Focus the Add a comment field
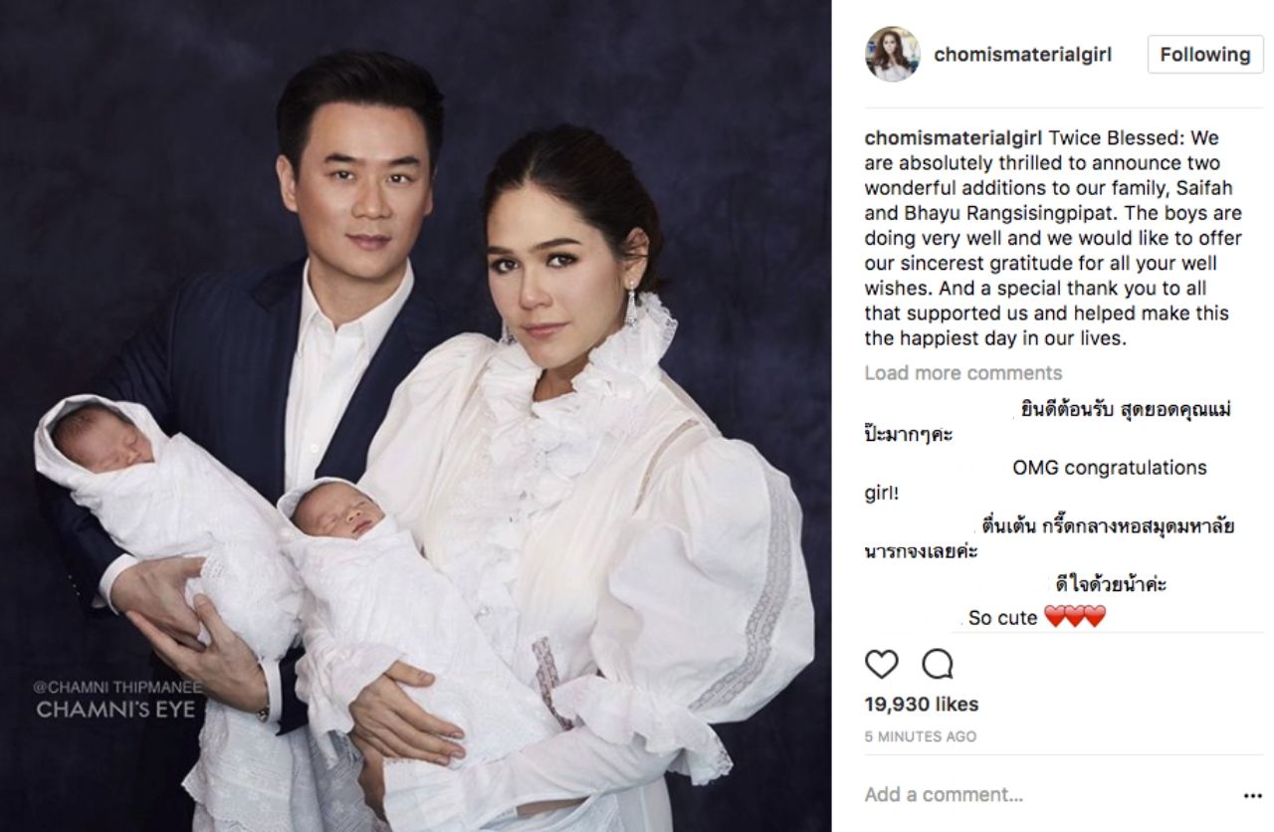 pos(1045,795)
